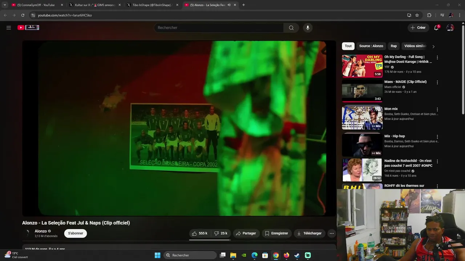Close the CoronaGymOff tab
Viewport: 465px width, 261px height.
[62, 5]
